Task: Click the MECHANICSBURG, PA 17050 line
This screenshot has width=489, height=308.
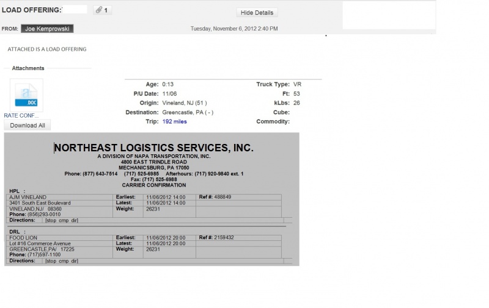Action: [154, 168]
